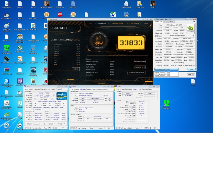The image size is (213, 194).
Task: Open the SPD tab in the CPU-Z Mainboard window
Action: click(x=94, y=90)
